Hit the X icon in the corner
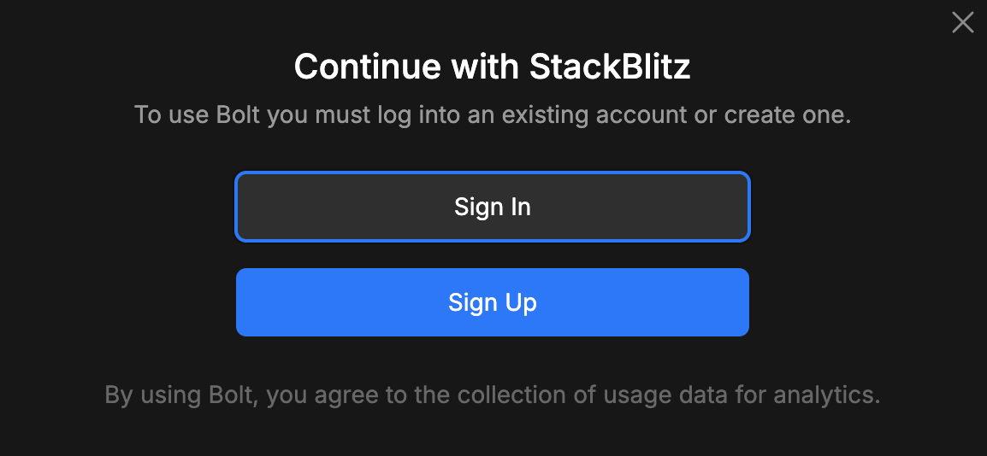 click(x=963, y=23)
